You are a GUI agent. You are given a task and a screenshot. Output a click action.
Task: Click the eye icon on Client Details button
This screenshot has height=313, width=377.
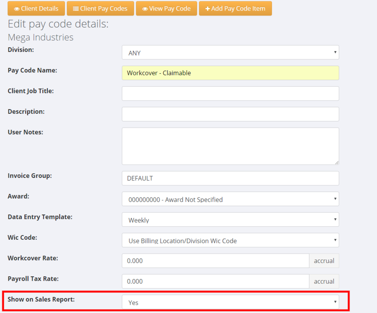pos(17,9)
